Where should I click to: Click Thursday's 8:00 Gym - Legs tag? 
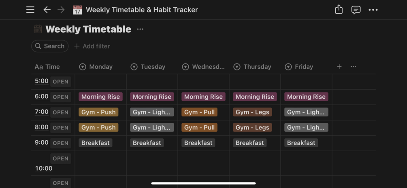(x=252, y=127)
